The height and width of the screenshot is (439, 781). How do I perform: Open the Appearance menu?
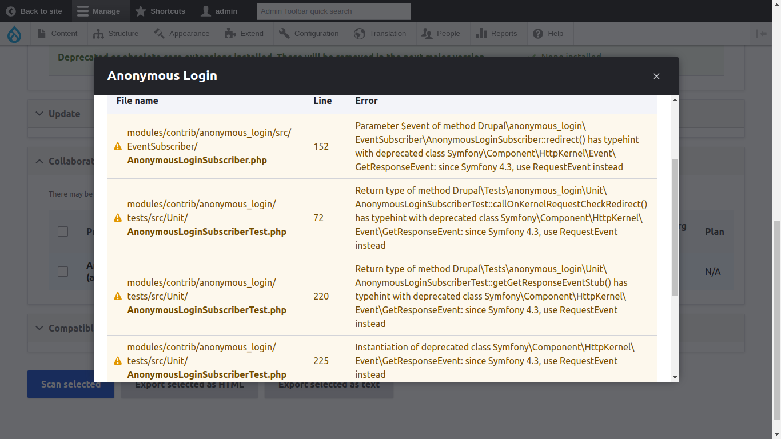(182, 34)
